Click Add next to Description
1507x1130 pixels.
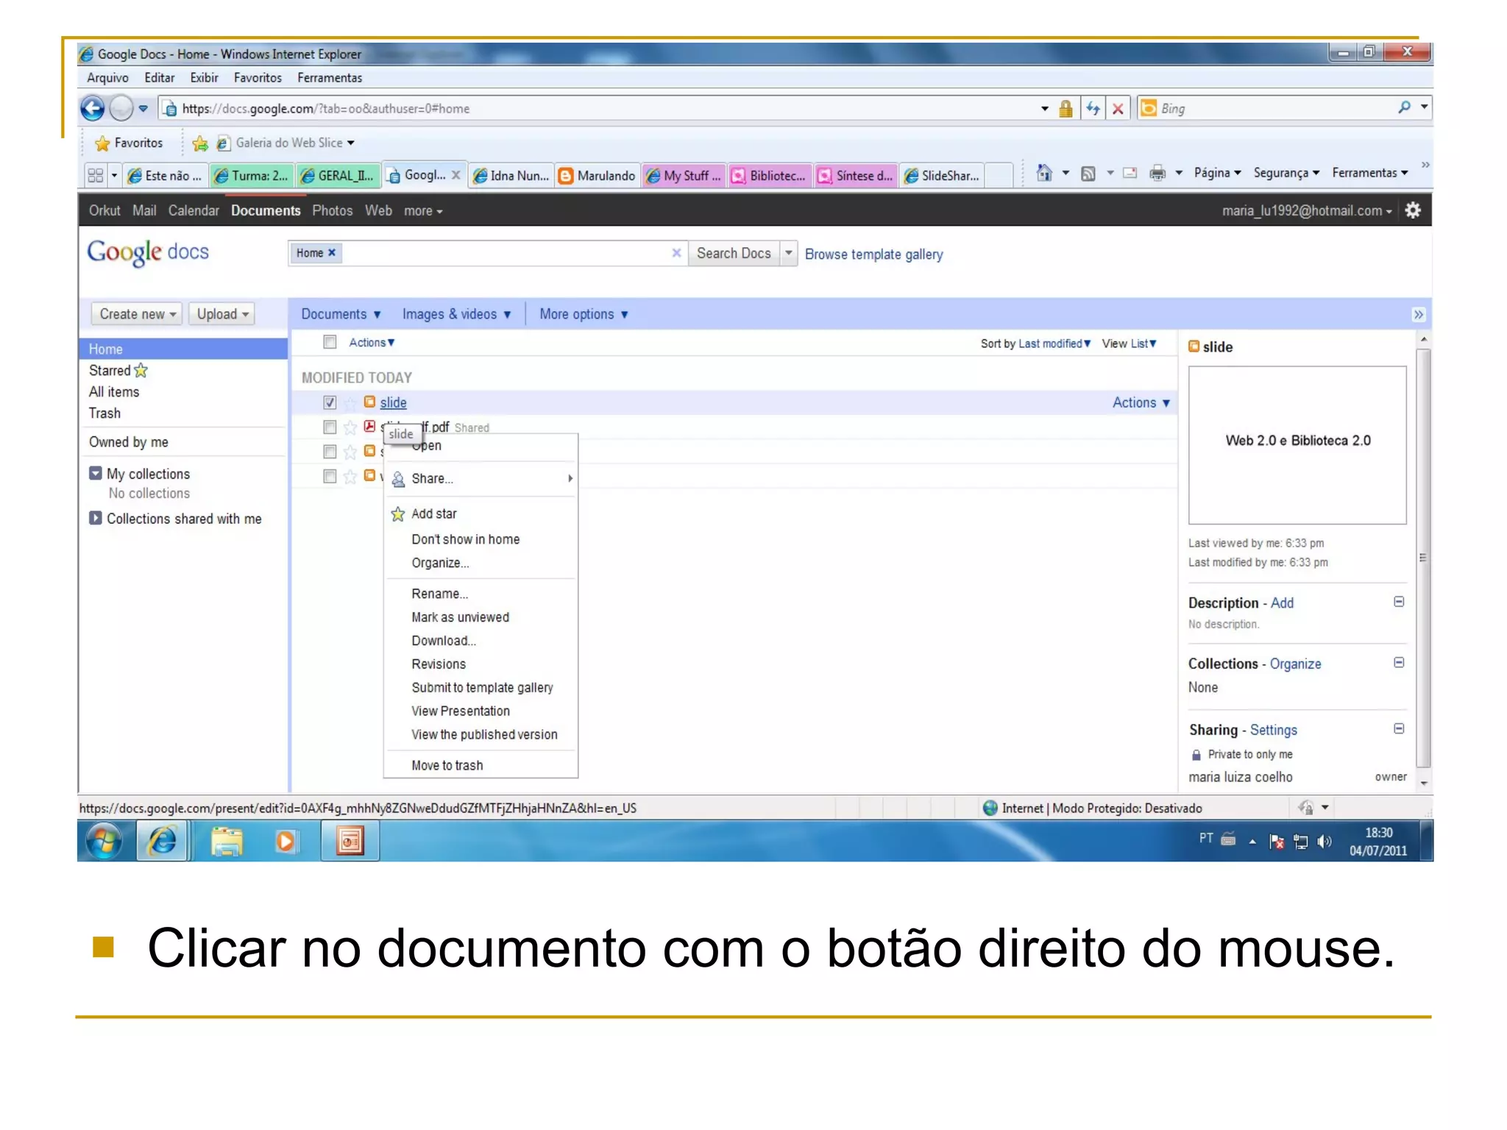pyautogui.click(x=1282, y=603)
